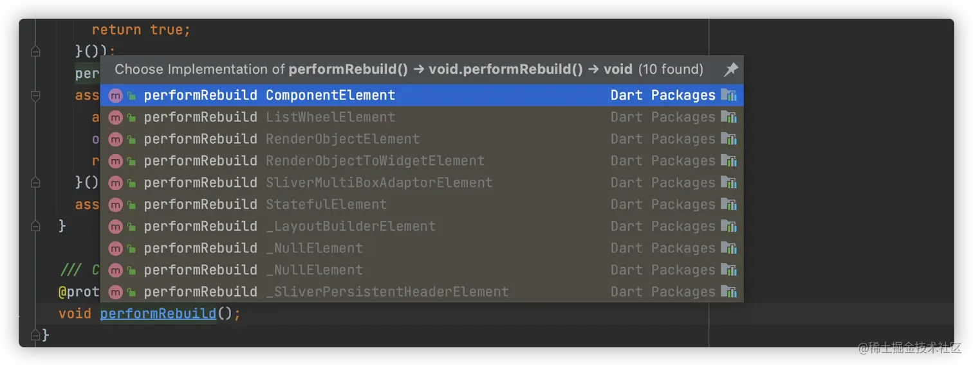The height and width of the screenshot is (366, 973).
Task: Click the method icon beside _LayoutBuilderElement
Action: click(115, 227)
